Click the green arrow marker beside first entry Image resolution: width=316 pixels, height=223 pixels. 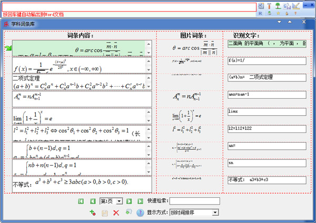pos(8,48)
